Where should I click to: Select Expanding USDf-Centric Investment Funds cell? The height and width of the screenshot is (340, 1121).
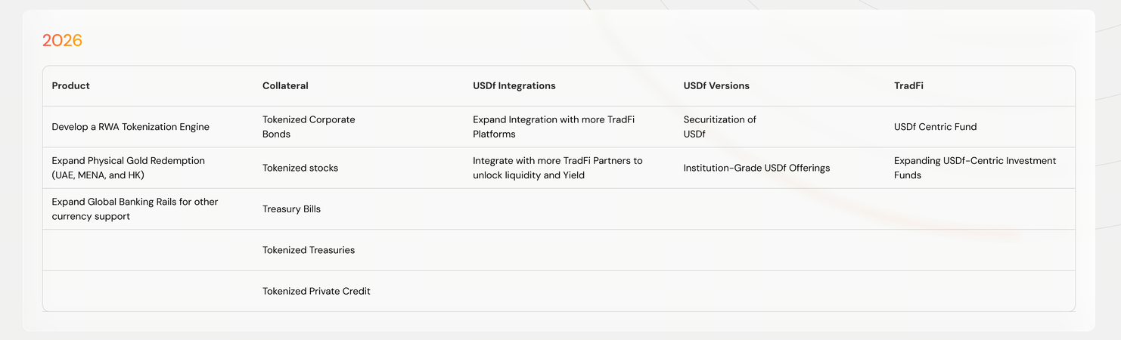point(974,168)
